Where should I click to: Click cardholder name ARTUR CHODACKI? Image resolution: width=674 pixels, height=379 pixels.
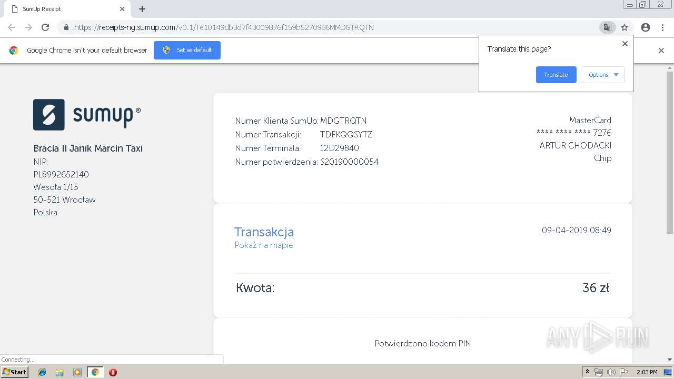tap(576, 145)
